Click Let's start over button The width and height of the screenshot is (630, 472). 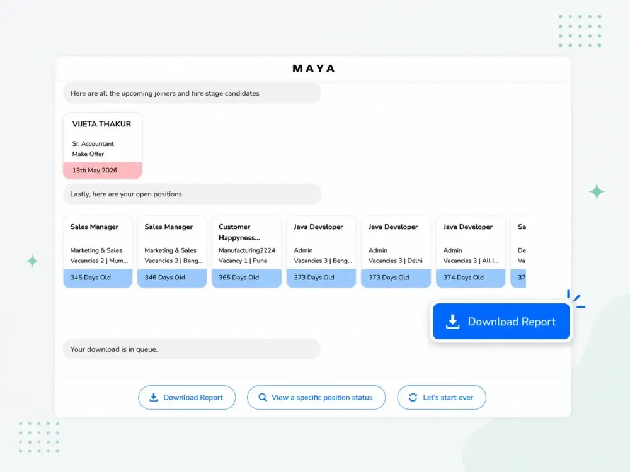[442, 397]
